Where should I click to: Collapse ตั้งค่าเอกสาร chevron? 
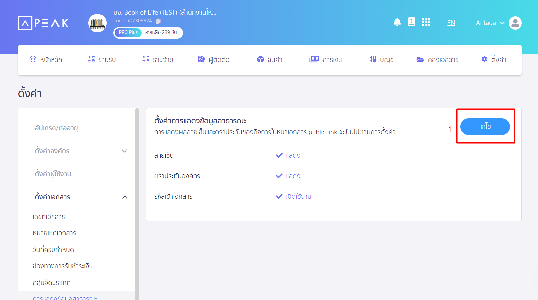[x=125, y=197]
